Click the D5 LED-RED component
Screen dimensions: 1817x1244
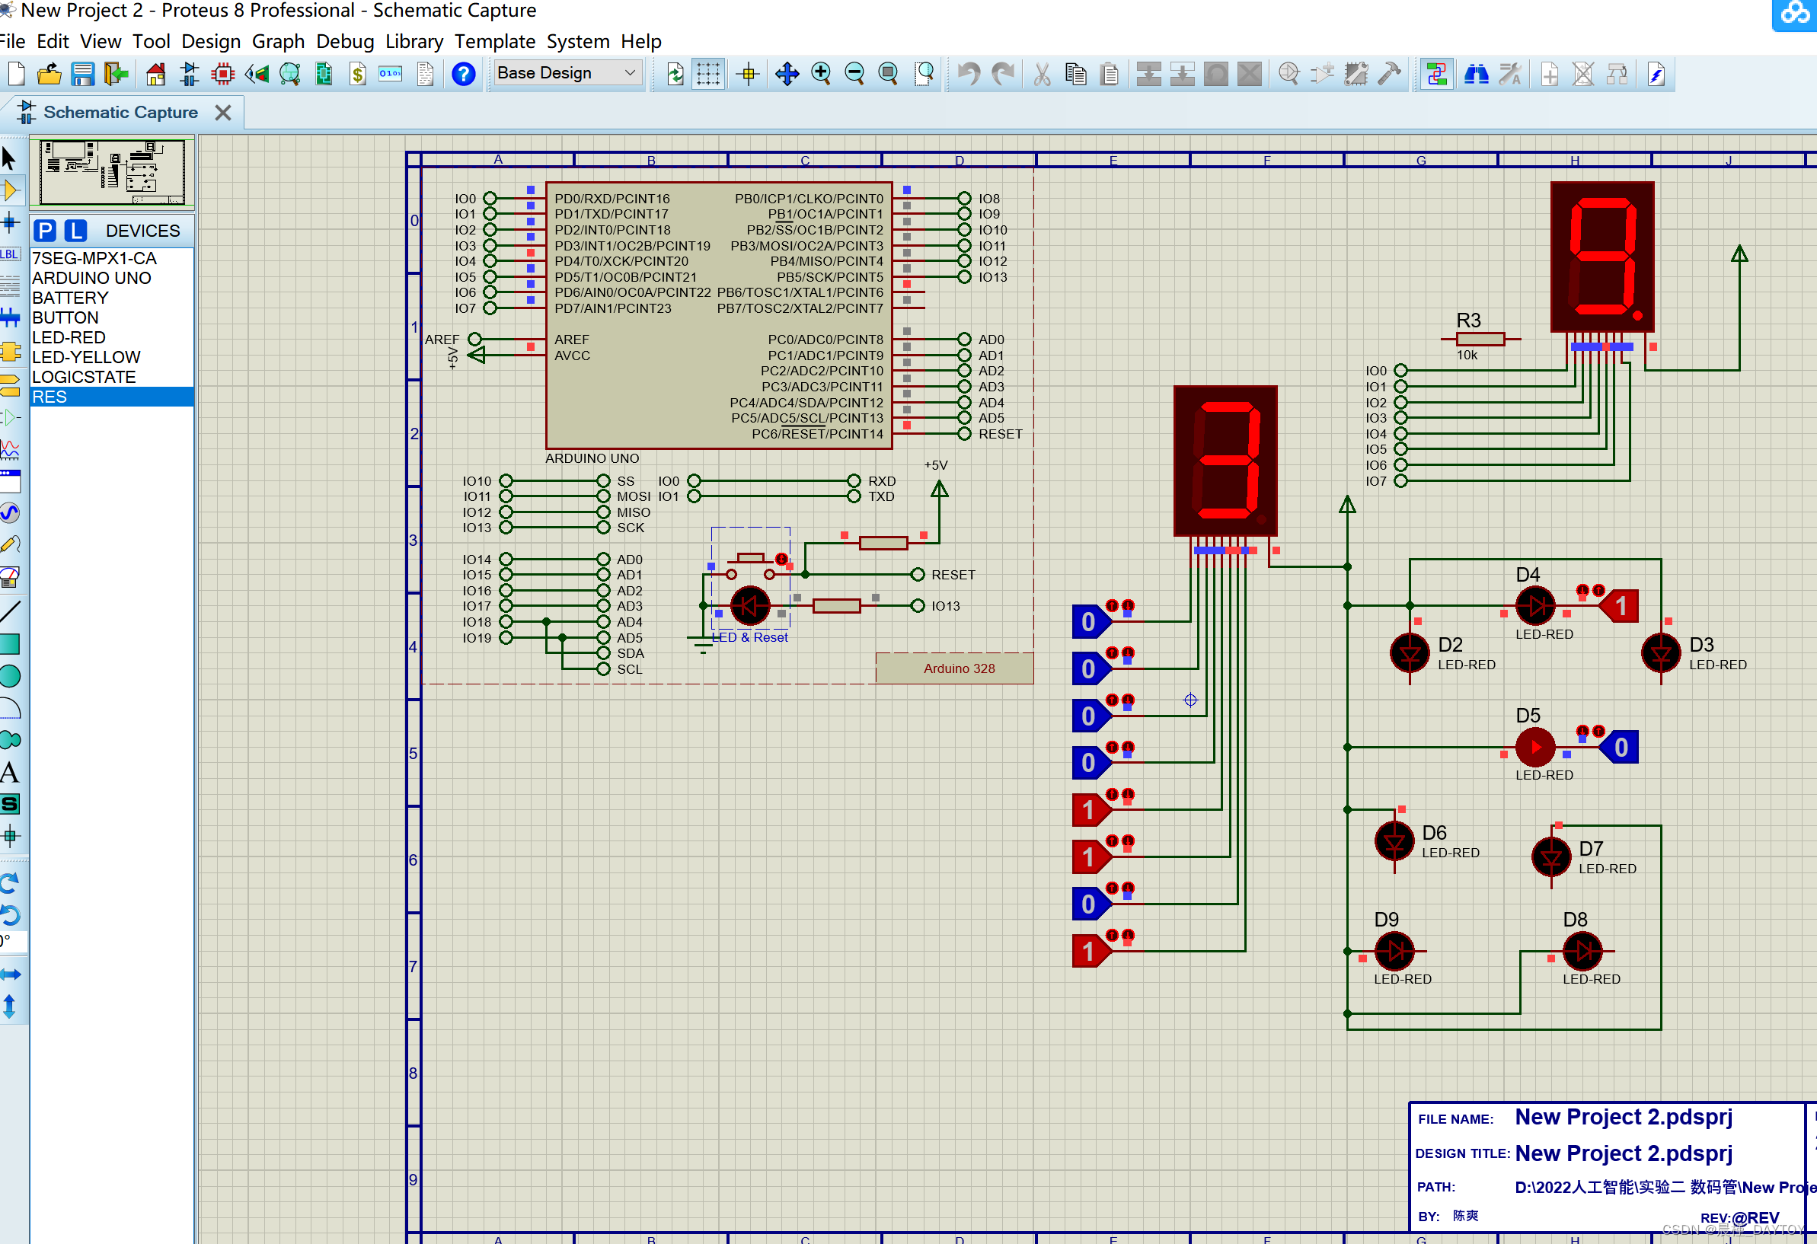point(1534,747)
